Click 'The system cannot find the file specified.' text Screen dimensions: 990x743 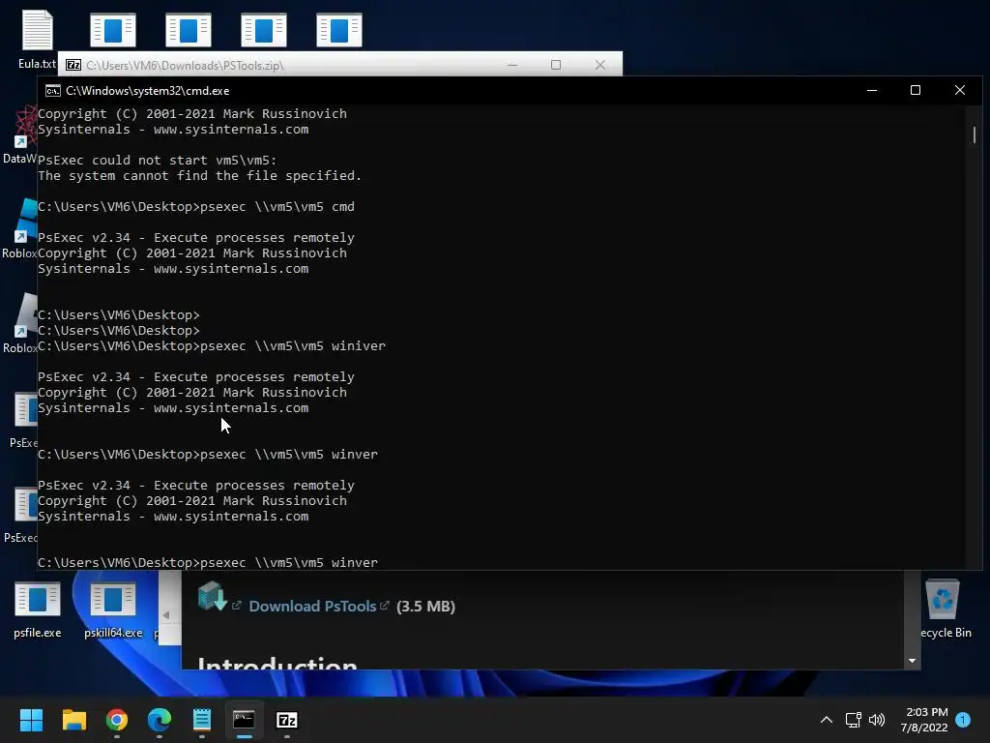click(199, 176)
